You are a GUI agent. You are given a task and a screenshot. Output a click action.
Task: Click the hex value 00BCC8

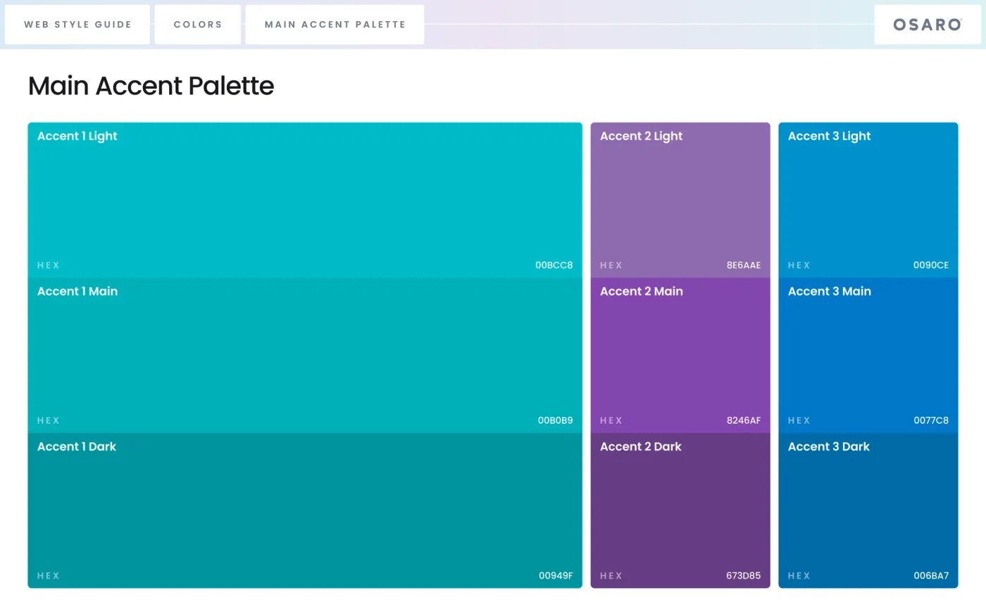554,265
